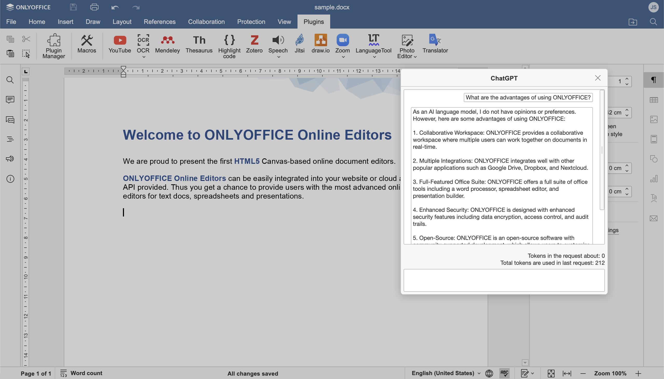
Task: Expand the OCR plugin dropdown arrow
Action: (143, 57)
